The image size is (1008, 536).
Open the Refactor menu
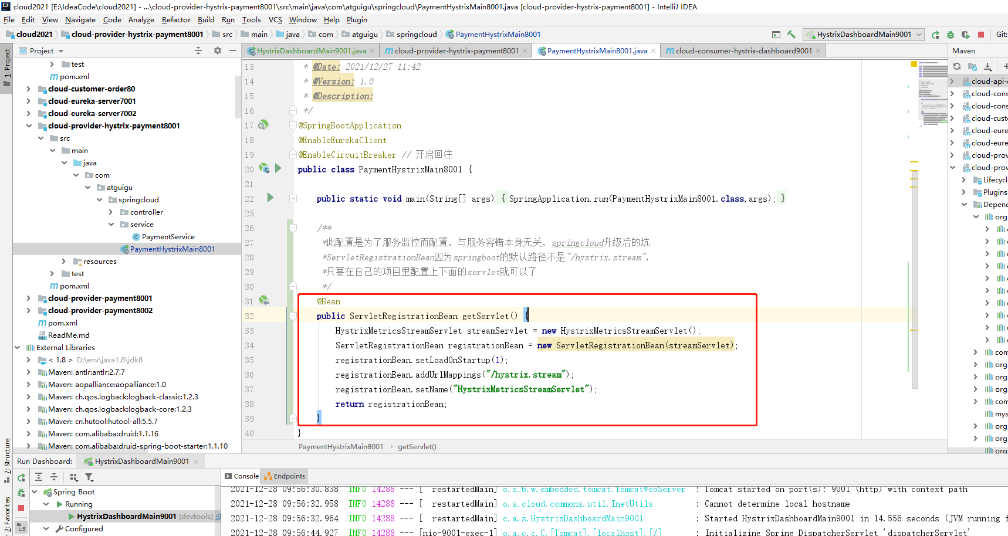(176, 19)
